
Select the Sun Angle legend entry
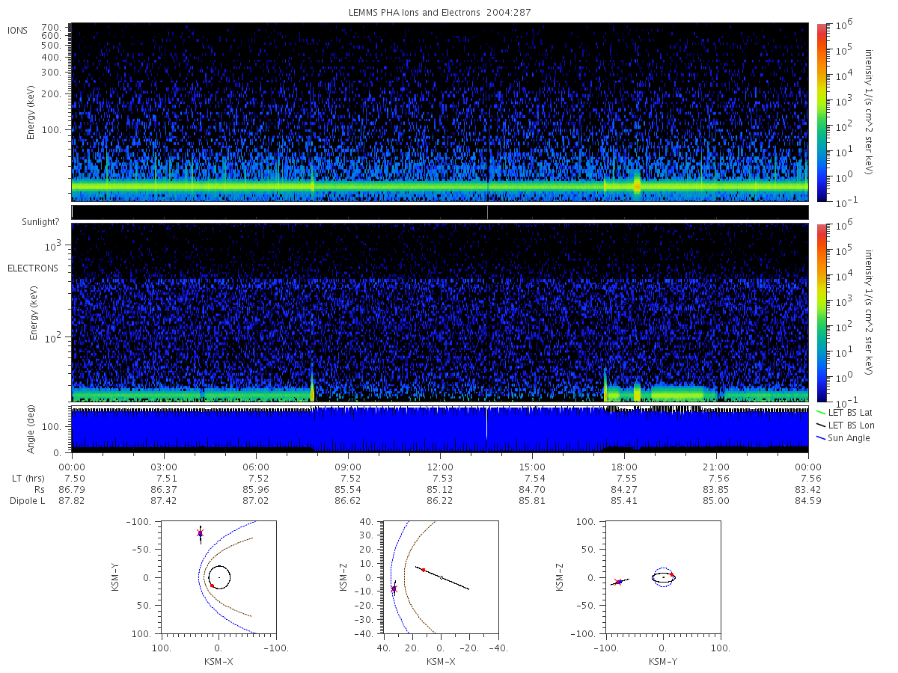pyautogui.click(x=843, y=437)
